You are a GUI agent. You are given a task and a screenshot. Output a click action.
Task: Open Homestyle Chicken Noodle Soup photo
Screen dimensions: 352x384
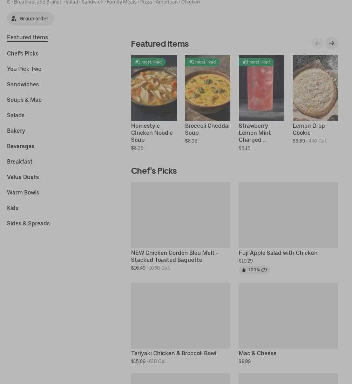pos(154,88)
